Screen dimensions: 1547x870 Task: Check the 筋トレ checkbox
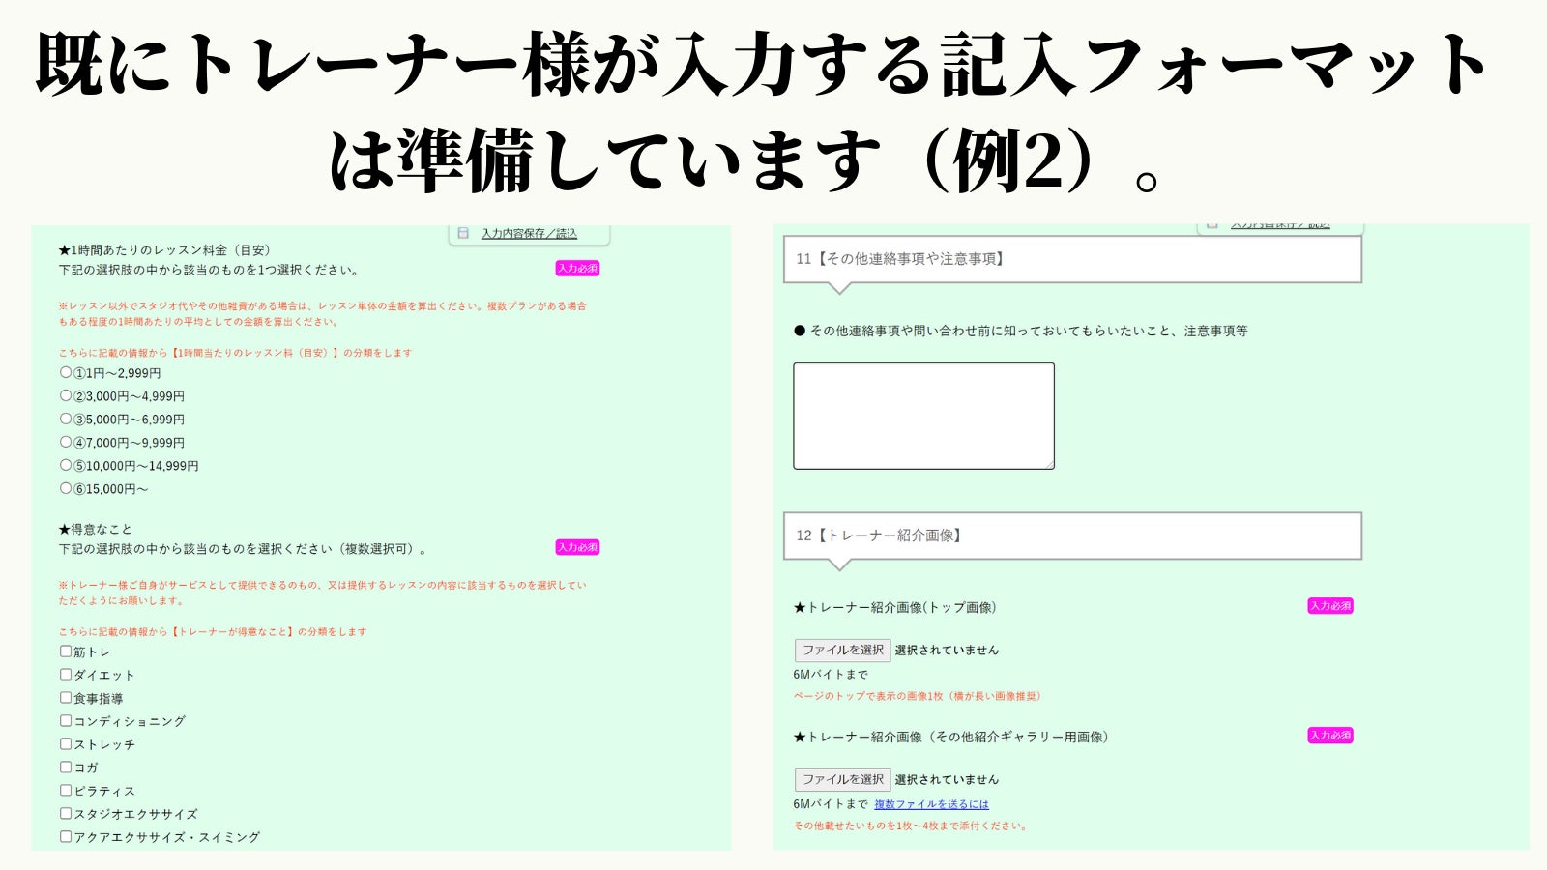click(66, 652)
